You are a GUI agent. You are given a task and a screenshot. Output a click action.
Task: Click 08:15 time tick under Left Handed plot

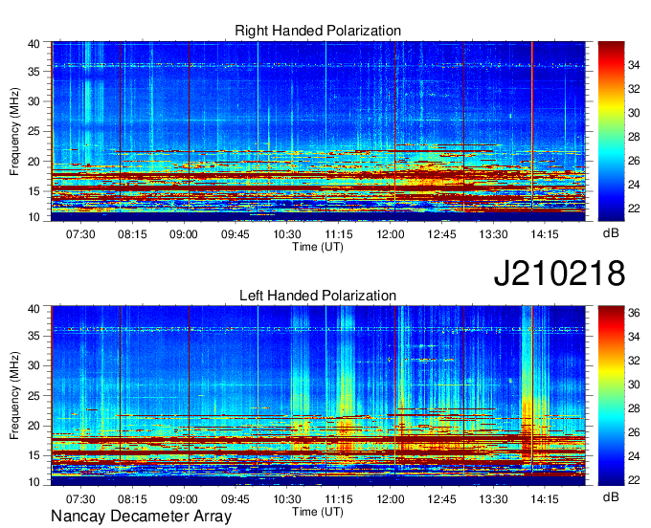tap(132, 499)
